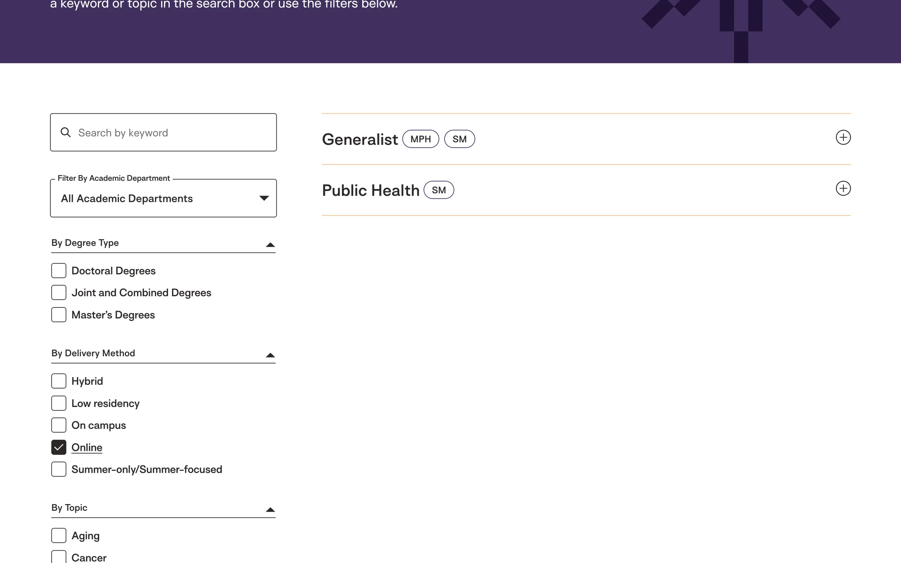
Task: Focus the Search by keyword field
Action: click(163, 132)
